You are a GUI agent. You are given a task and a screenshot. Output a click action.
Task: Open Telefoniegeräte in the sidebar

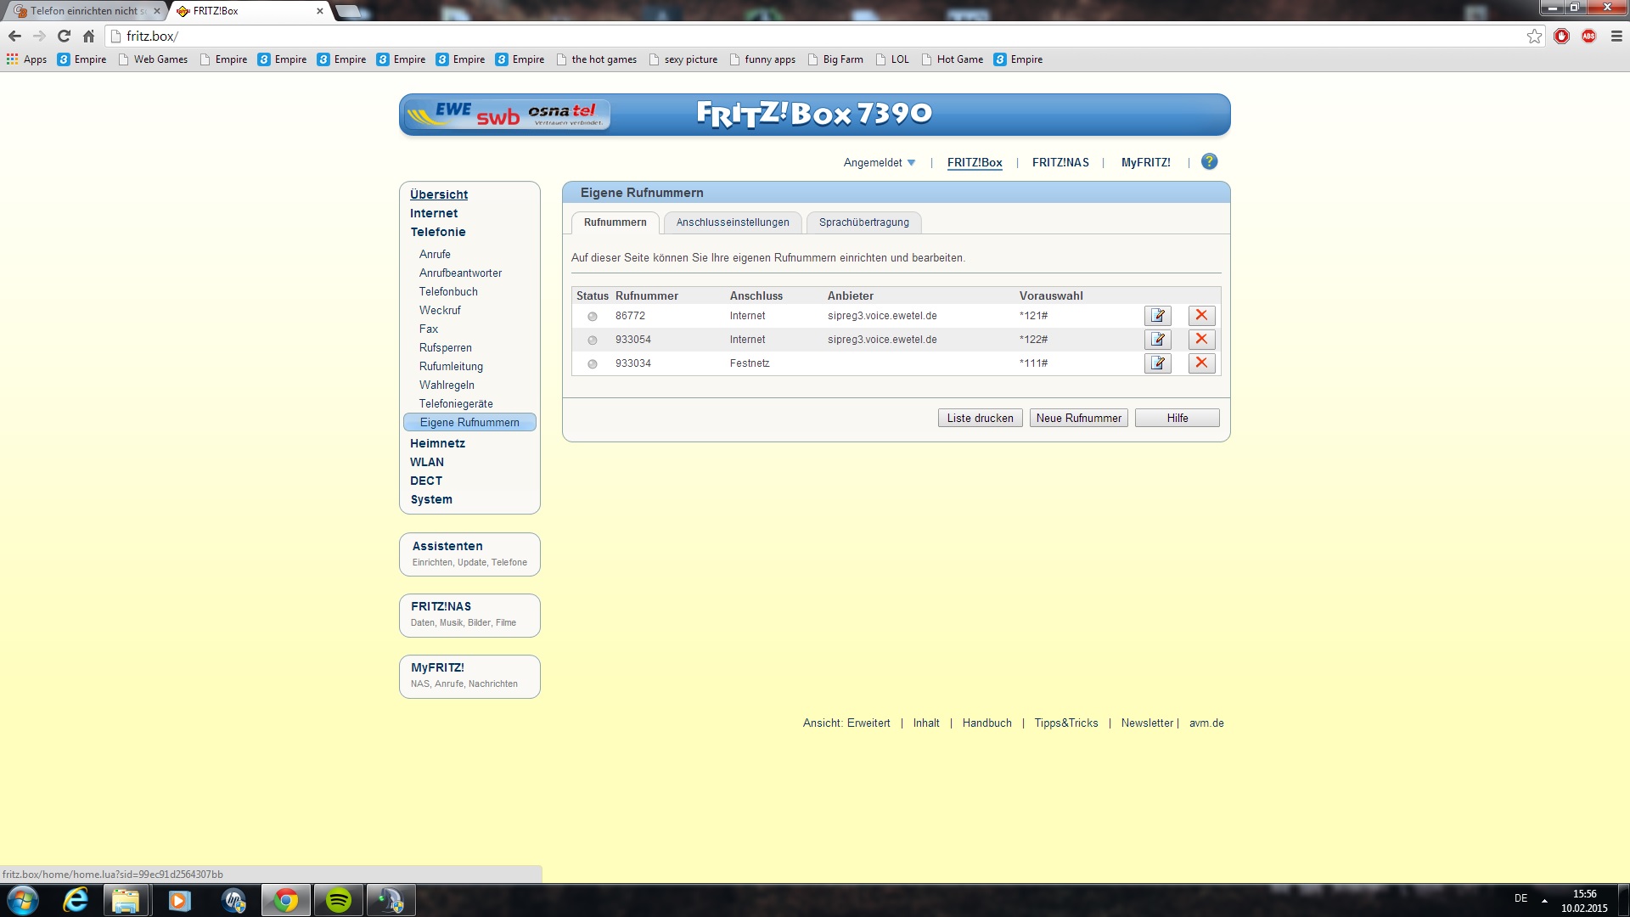coord(456,404)
